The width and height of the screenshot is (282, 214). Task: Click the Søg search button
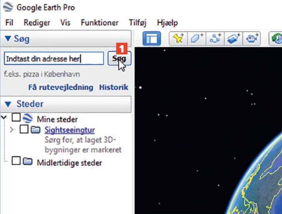point(119,58)
